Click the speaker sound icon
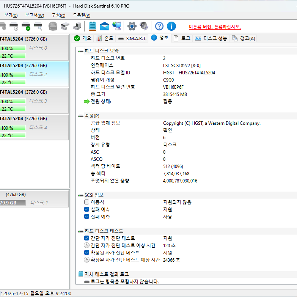The image size is (297, 297). 144,26
